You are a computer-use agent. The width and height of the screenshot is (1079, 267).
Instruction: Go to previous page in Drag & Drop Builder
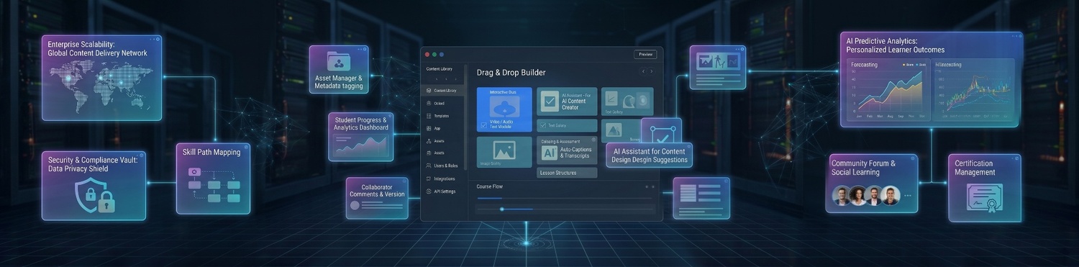pyautogui.click(x=644, y=72)
